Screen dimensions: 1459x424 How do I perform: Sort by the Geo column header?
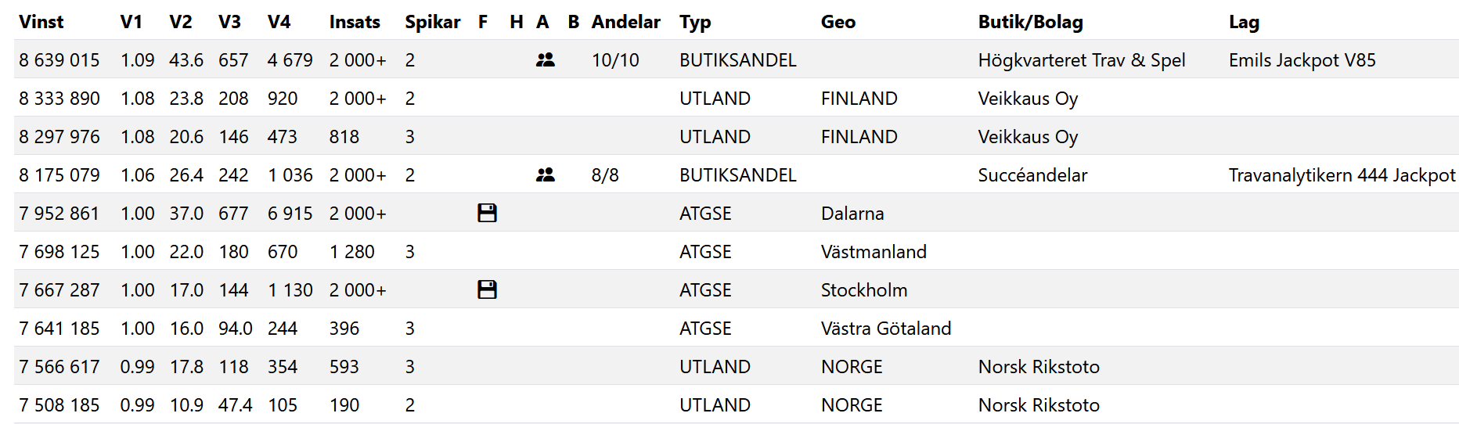point(838,22)
